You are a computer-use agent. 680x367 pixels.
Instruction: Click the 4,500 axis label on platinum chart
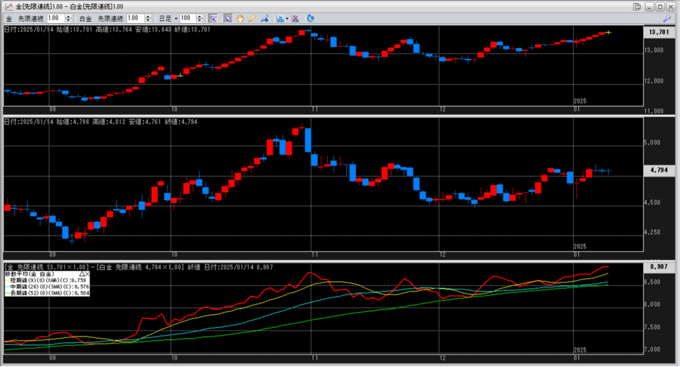click(652, 202)
